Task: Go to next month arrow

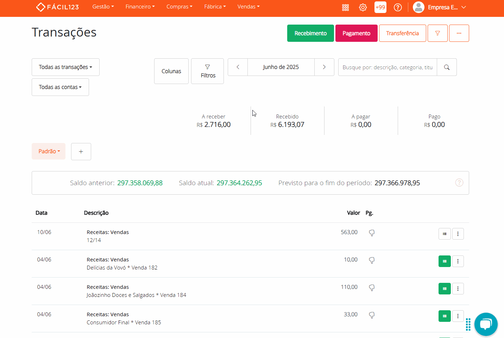Action: pyautogui.click(x=324, y=67)
